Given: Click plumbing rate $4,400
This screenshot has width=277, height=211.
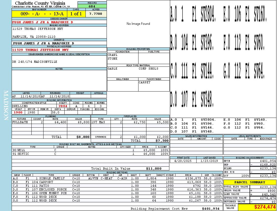Looking at the screenshot, I should tap(60, 122).
